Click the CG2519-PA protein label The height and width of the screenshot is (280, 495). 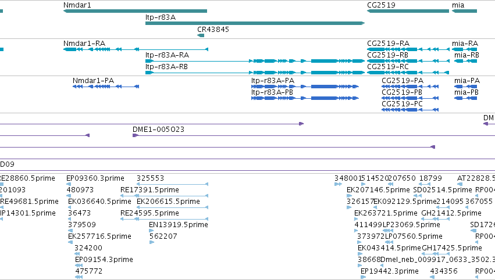point(403,80)
